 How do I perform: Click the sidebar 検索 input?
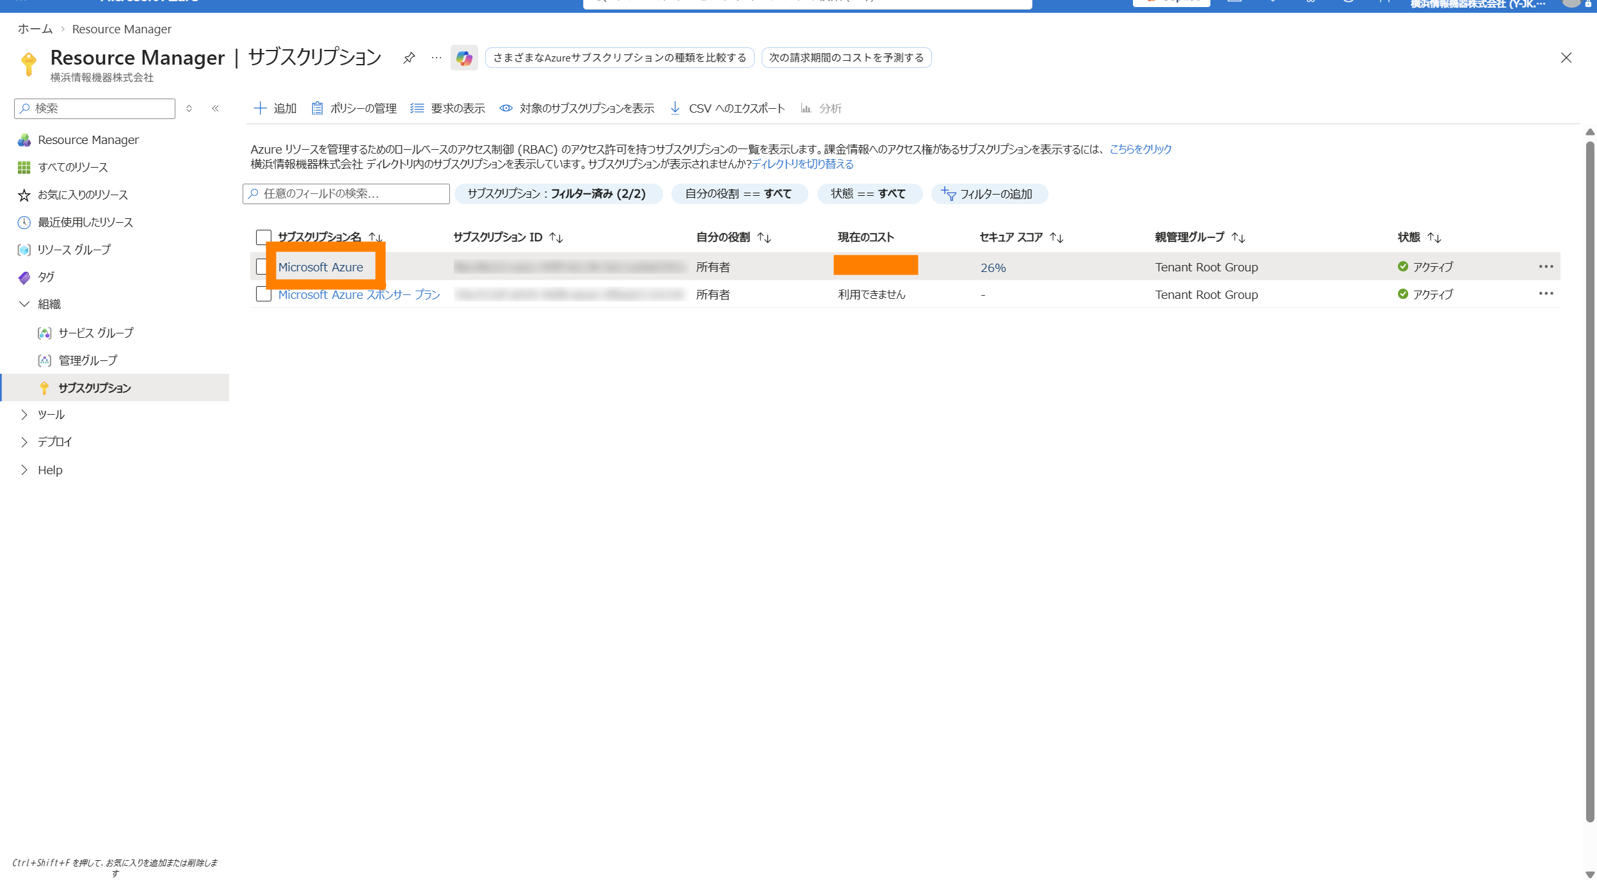click(95, 108)
